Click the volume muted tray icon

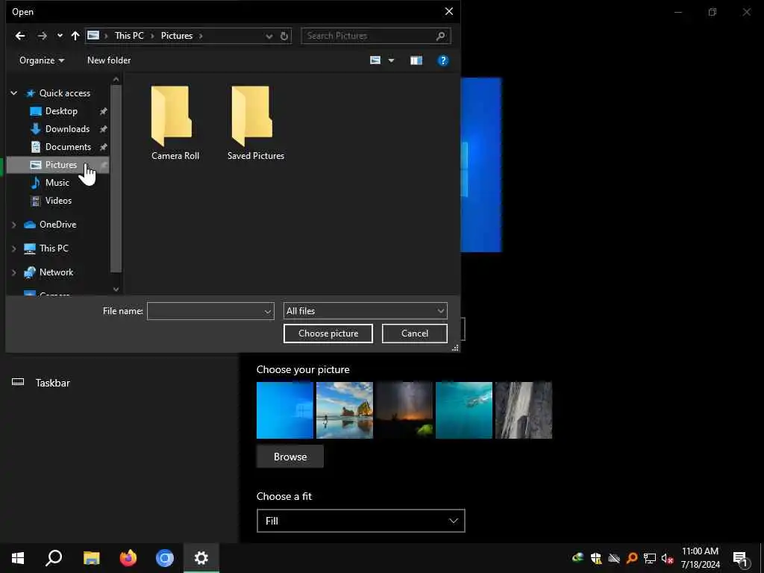[x=667, y=558]
